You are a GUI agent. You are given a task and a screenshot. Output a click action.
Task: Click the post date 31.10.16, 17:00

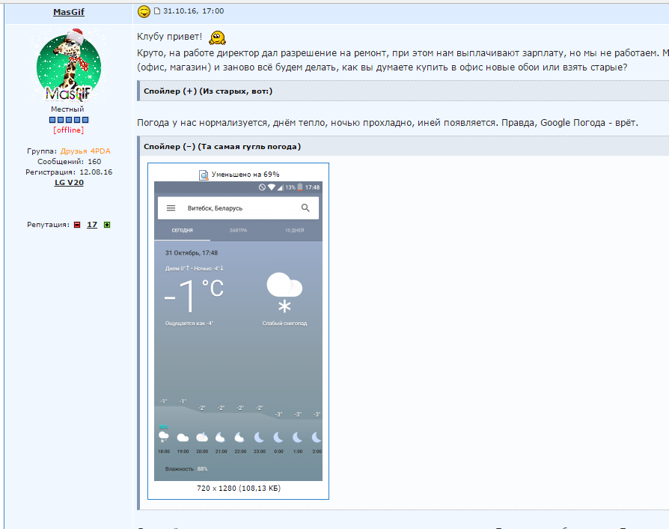click(x=193, y=11)
